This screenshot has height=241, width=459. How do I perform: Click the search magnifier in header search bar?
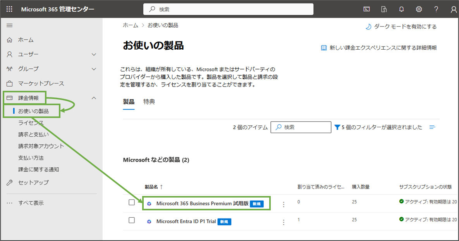pos(152,9)
